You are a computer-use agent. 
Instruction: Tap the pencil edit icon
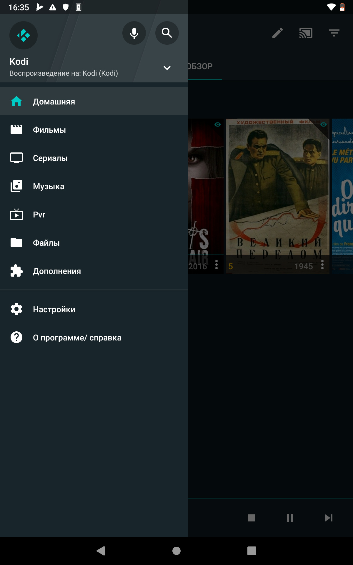tap(277, 33)
